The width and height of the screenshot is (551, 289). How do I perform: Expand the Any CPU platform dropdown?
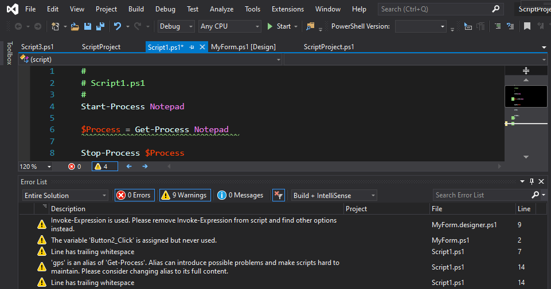[x=229, y=26]
